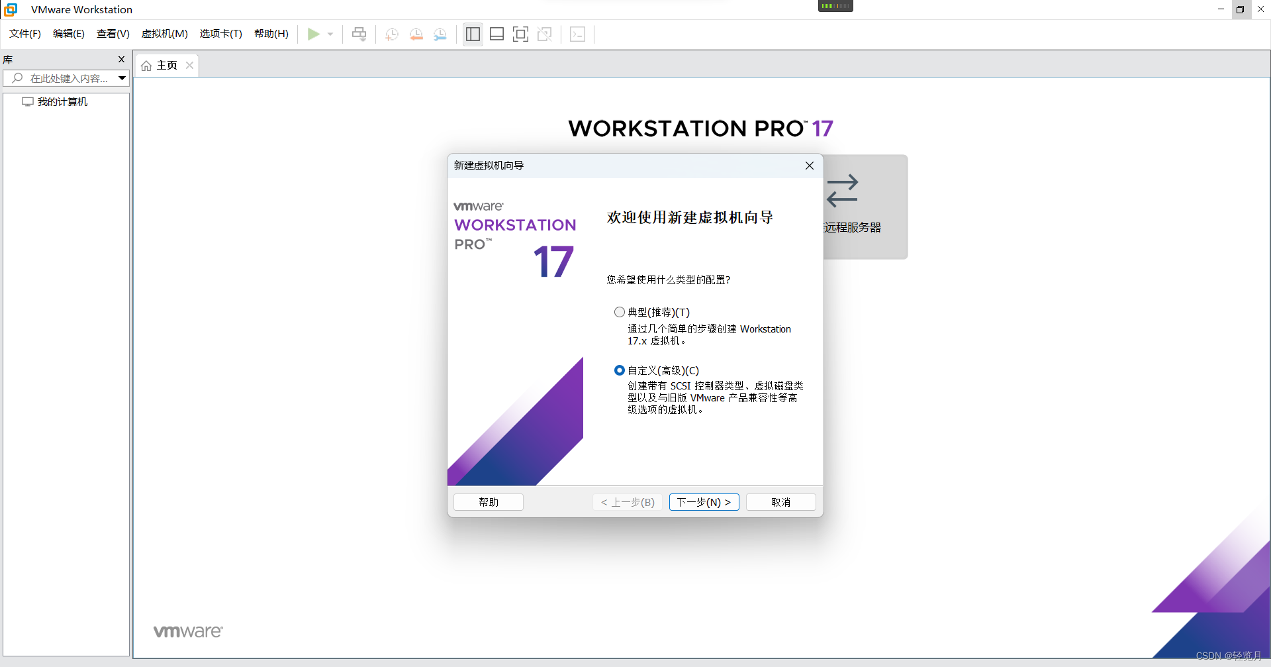Open the 编辑(E) menu

[x=69, y=34]
